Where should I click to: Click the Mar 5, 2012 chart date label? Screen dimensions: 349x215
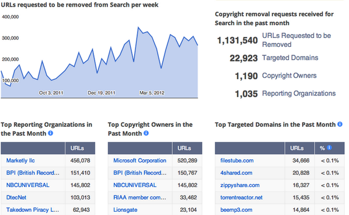click(x=152, y=93)
